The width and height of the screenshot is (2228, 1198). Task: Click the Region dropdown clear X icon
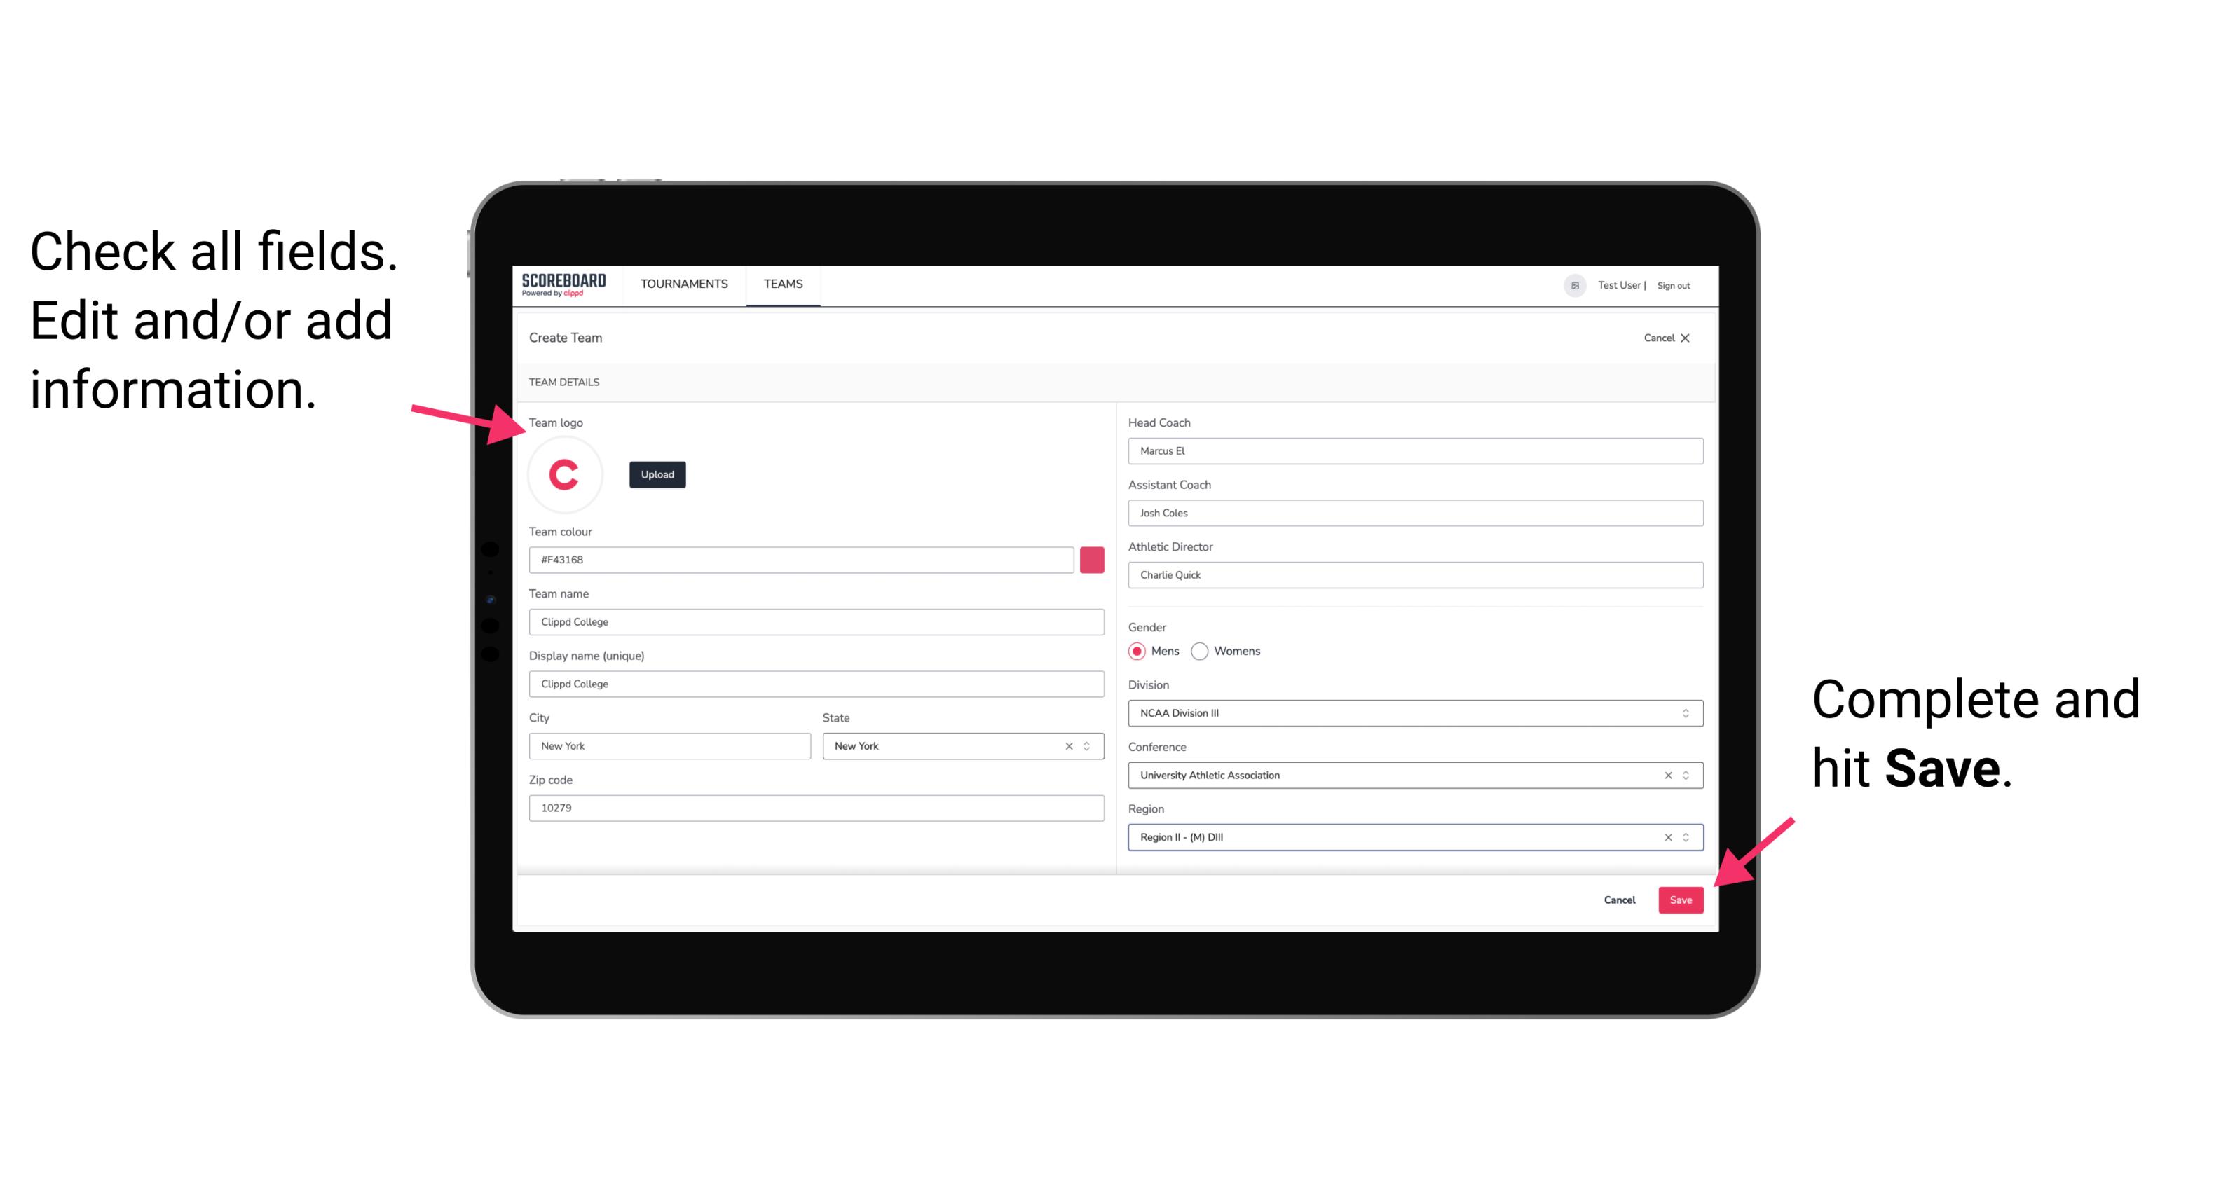(1666, 838)
